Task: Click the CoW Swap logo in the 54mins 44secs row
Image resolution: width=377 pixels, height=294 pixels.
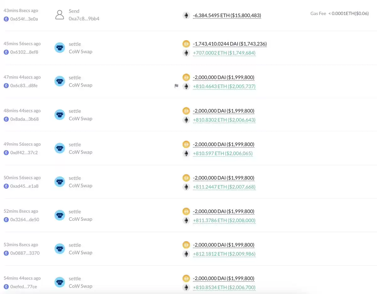Action: [x=60, y=282]
